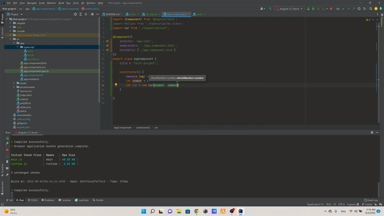
Task: Click Git update project blue arrow
Action: [343, 9]
